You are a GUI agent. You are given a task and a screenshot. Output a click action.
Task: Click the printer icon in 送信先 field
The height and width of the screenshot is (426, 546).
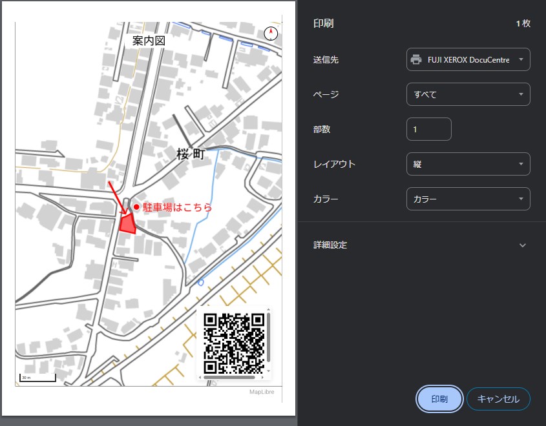coord(417,59)
